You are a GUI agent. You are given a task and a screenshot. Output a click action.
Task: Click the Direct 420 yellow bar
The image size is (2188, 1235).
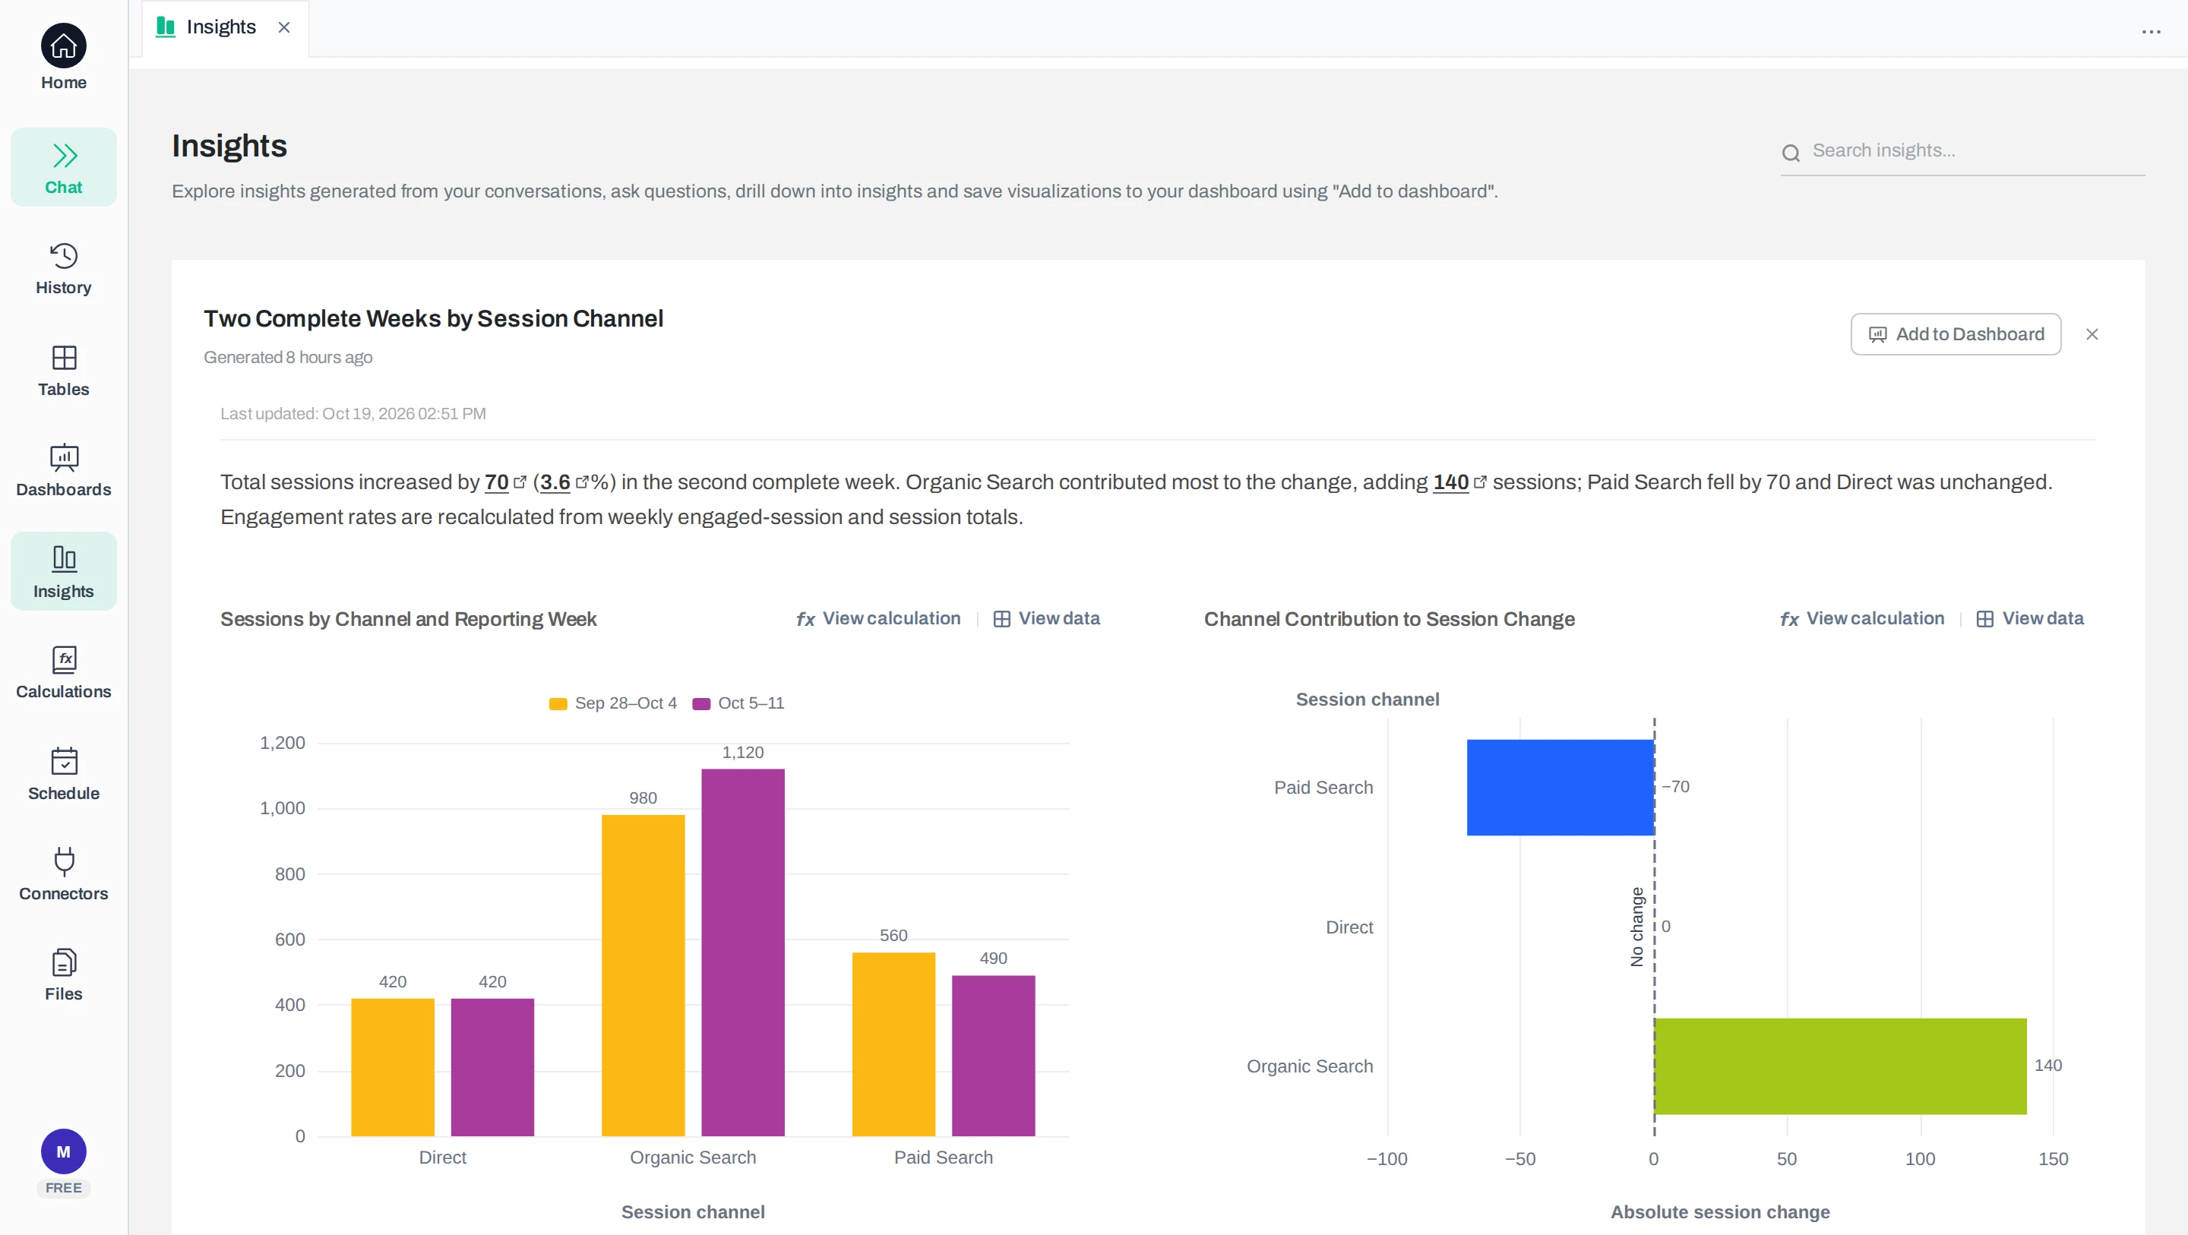[393, 1068]
